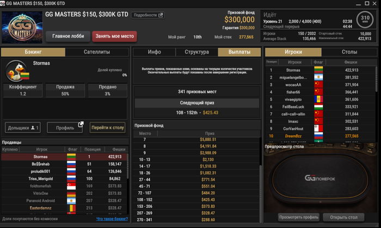
Task: Click the 310 minutes timer circle
Action: pos(365,19)
